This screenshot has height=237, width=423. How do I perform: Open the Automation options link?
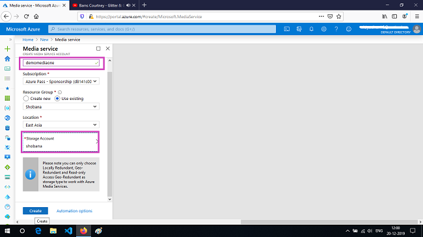(74, 211)
